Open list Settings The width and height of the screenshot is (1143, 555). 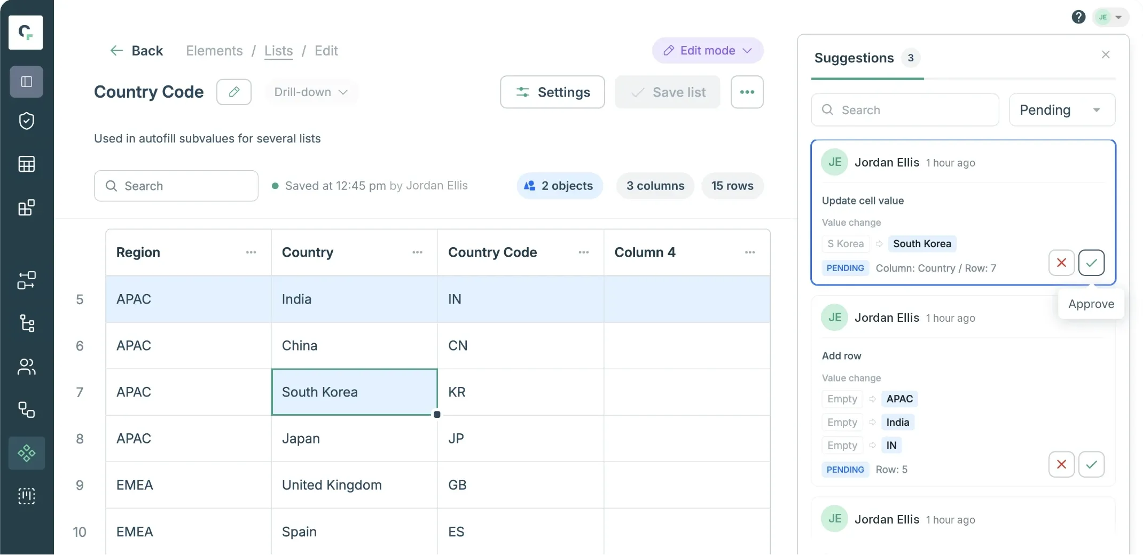[x=552, y=92]
